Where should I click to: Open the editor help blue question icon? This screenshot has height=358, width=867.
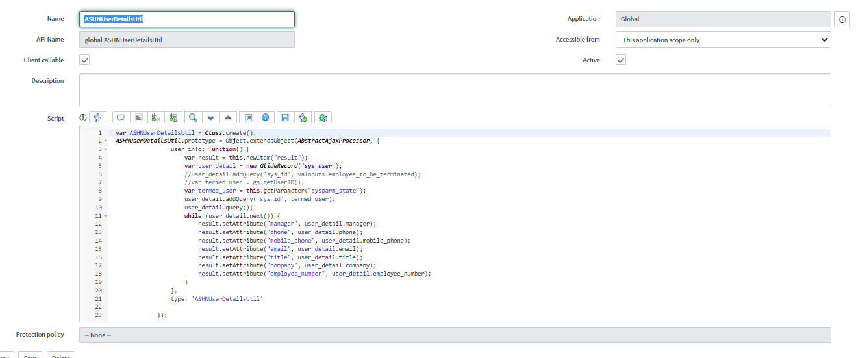point(265,117)
